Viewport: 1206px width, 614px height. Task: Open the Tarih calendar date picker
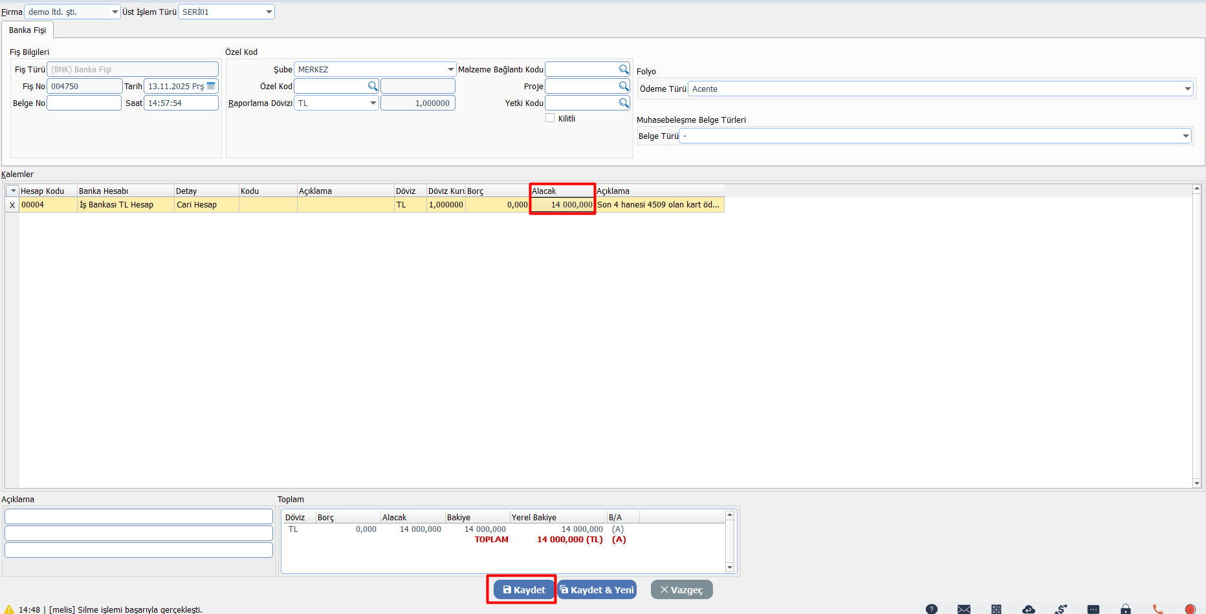coord(211,86)
